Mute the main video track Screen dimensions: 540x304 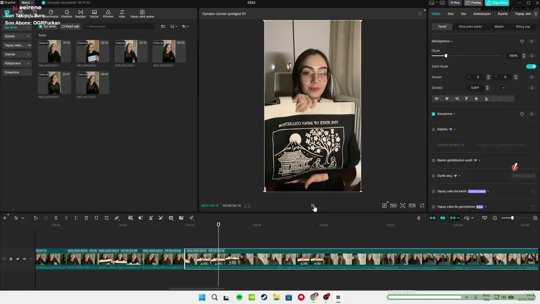[x=24, y=259]
